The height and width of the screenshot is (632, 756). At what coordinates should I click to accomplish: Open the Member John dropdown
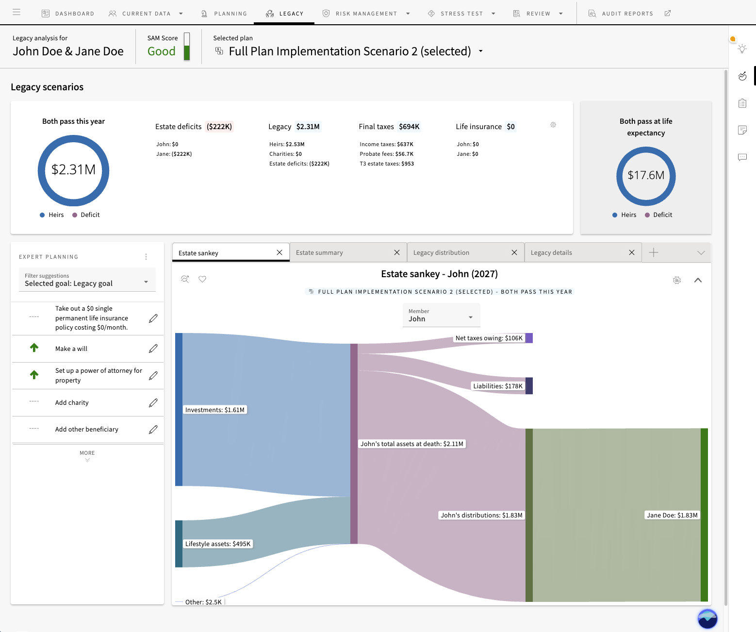[441, 315]
